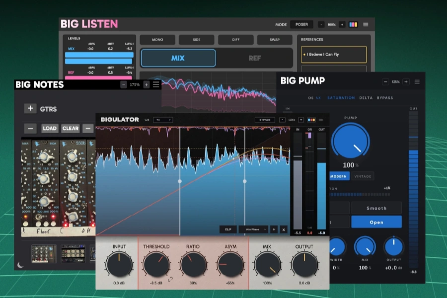Image resolution: width=447 pixels, height=298 pixels.
Task: Open Big Pump hamburger menu
Action: (x=417, y=82)
